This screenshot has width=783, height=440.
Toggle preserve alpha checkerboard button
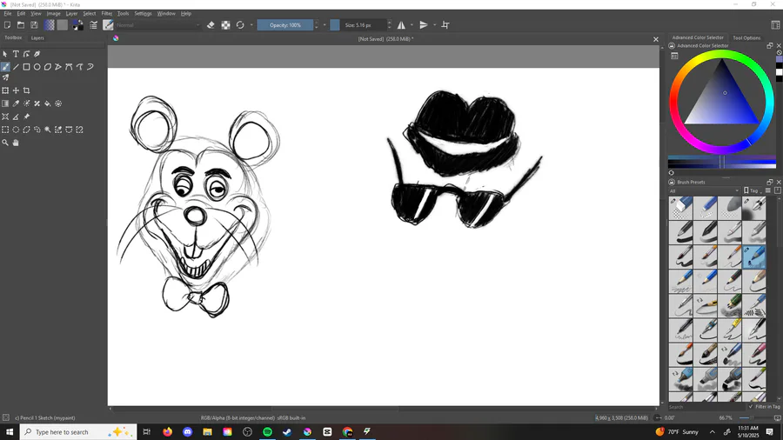coord(225,25)
